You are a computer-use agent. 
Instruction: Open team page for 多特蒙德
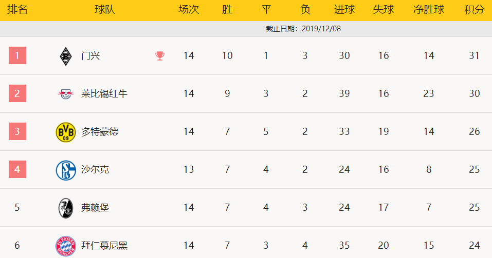[100, 131]
